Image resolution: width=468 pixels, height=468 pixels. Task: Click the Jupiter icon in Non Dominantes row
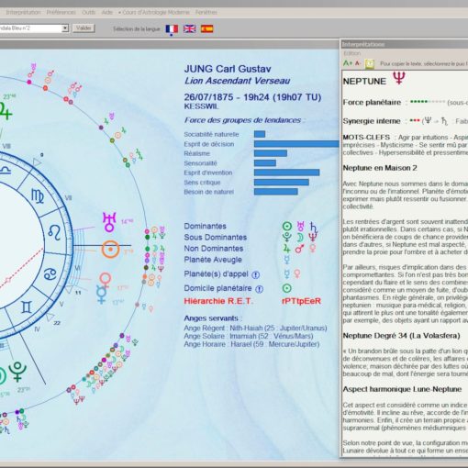click(x=286, y=248)
